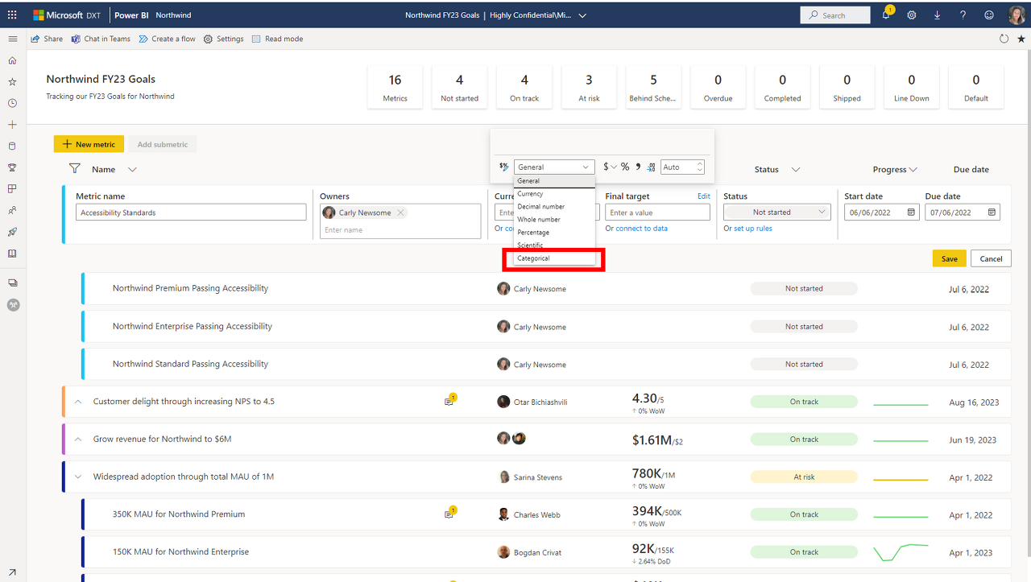Switch to Read mode
This screenshot has height=582, width=1031.
(x=277, y=39)
